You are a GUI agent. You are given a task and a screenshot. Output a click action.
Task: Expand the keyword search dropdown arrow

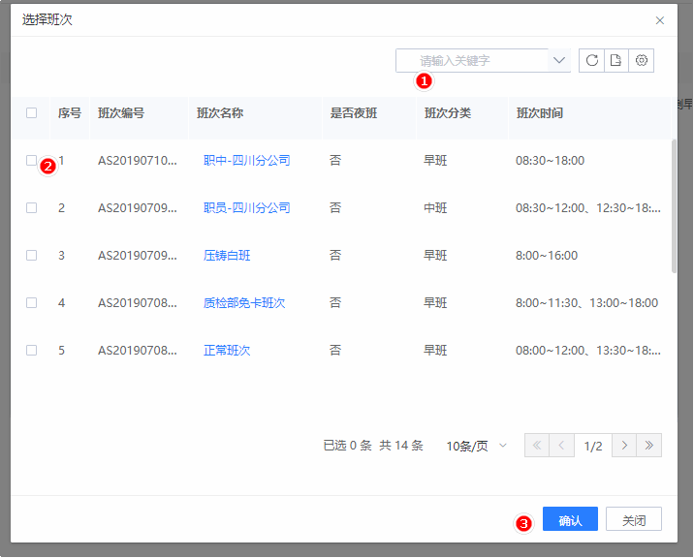point(559,61)
